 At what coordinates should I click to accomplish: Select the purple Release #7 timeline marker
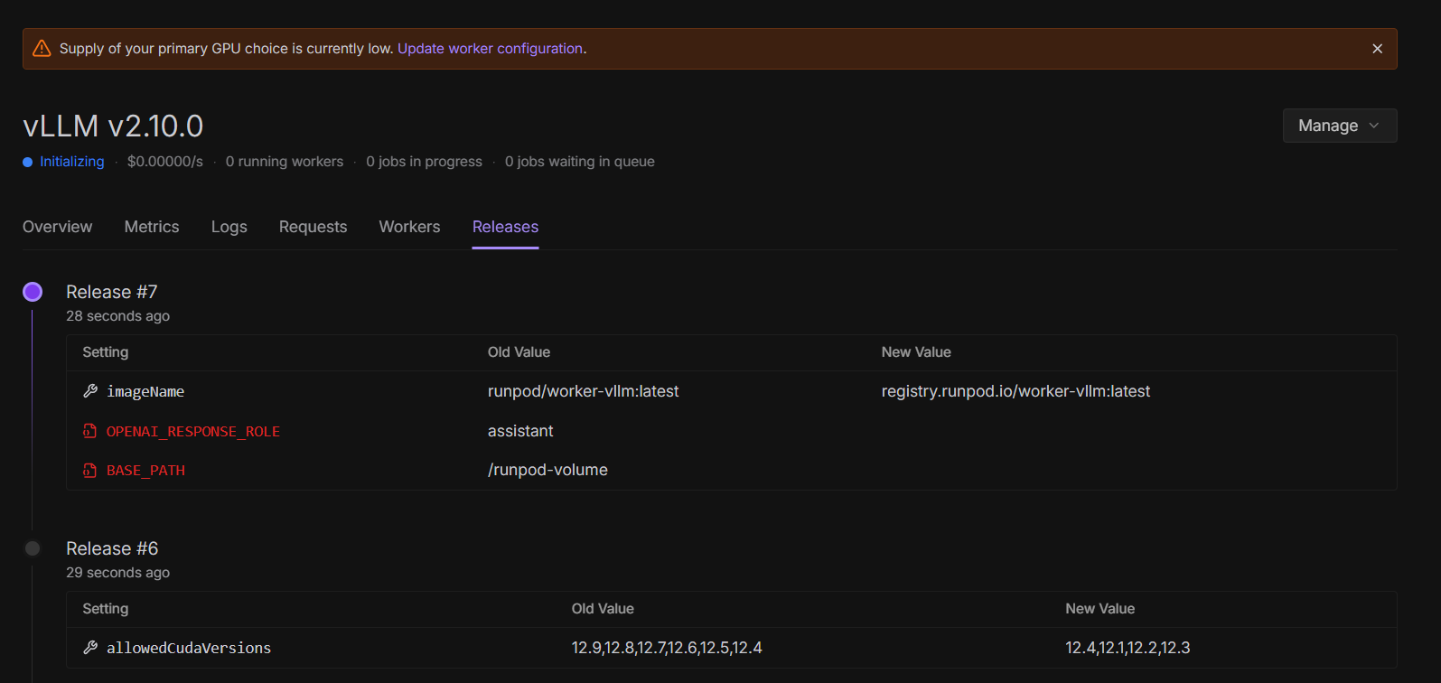[x=33, y=292]
